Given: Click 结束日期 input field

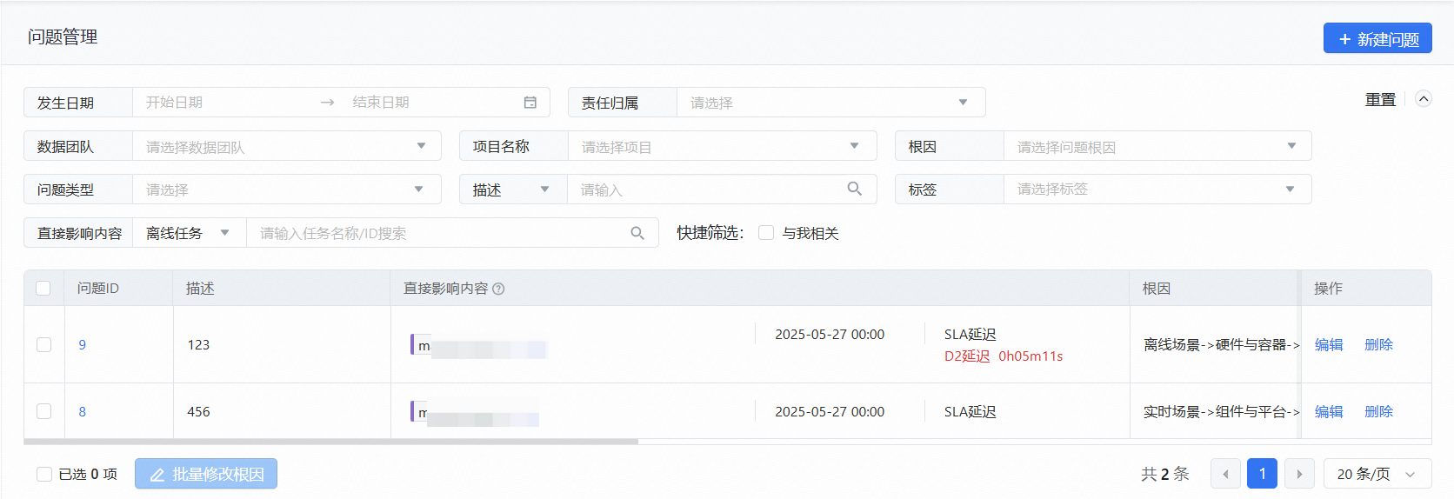Looking at the screenshot, I should point(430,103).
